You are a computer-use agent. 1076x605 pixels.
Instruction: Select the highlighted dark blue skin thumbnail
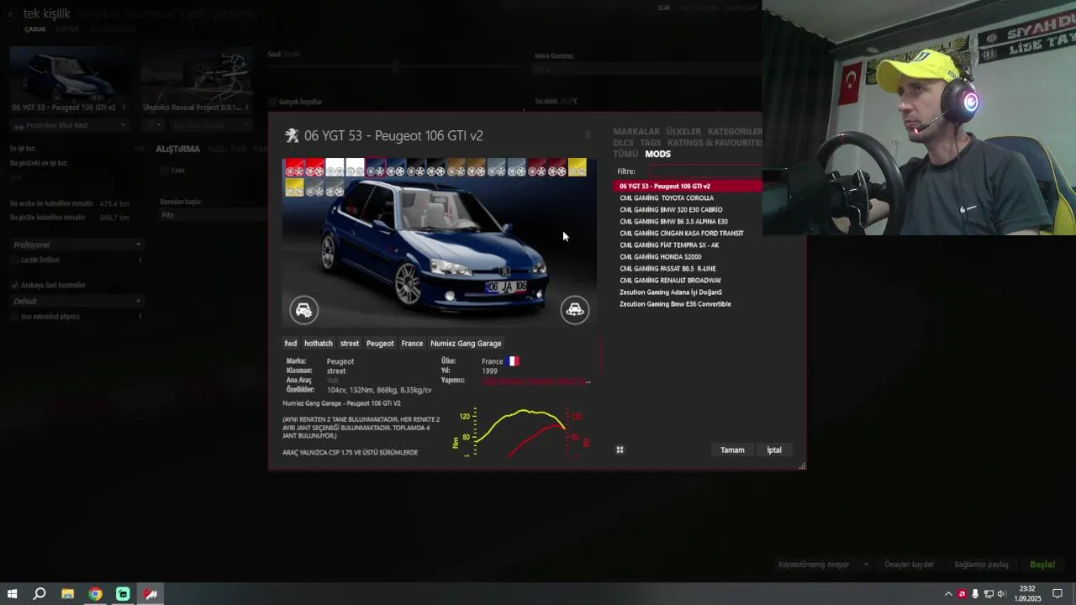[375, 167]
